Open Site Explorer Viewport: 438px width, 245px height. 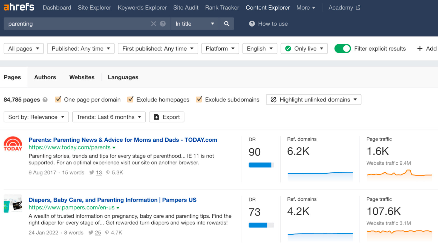(x=94, y=8)
